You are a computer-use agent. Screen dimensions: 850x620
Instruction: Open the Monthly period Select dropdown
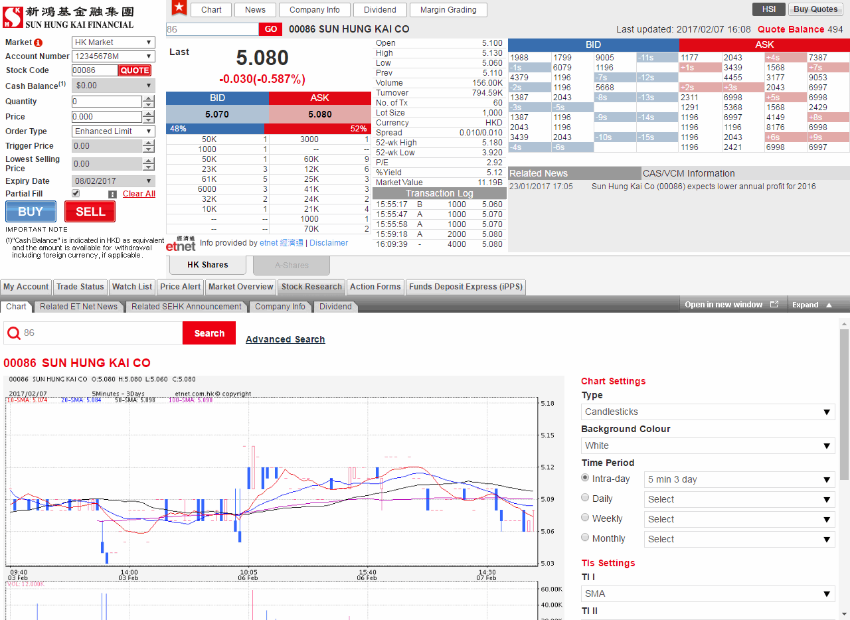click(x=740, y=539)
